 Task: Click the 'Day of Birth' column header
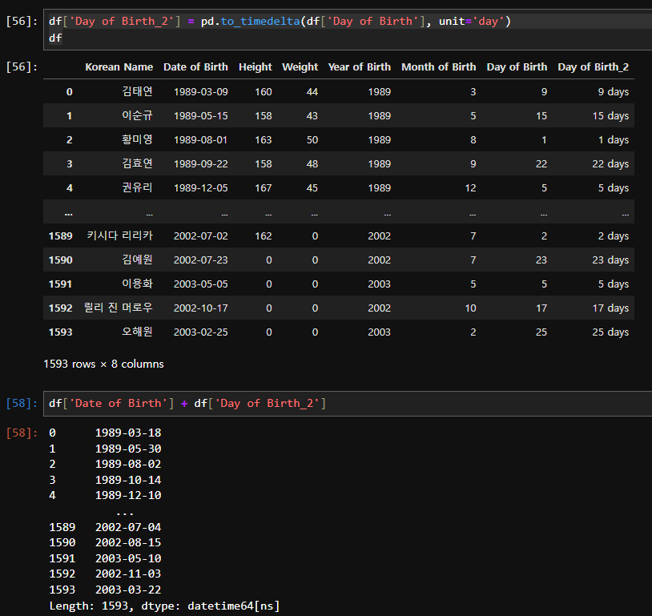(x=517, y=67)
